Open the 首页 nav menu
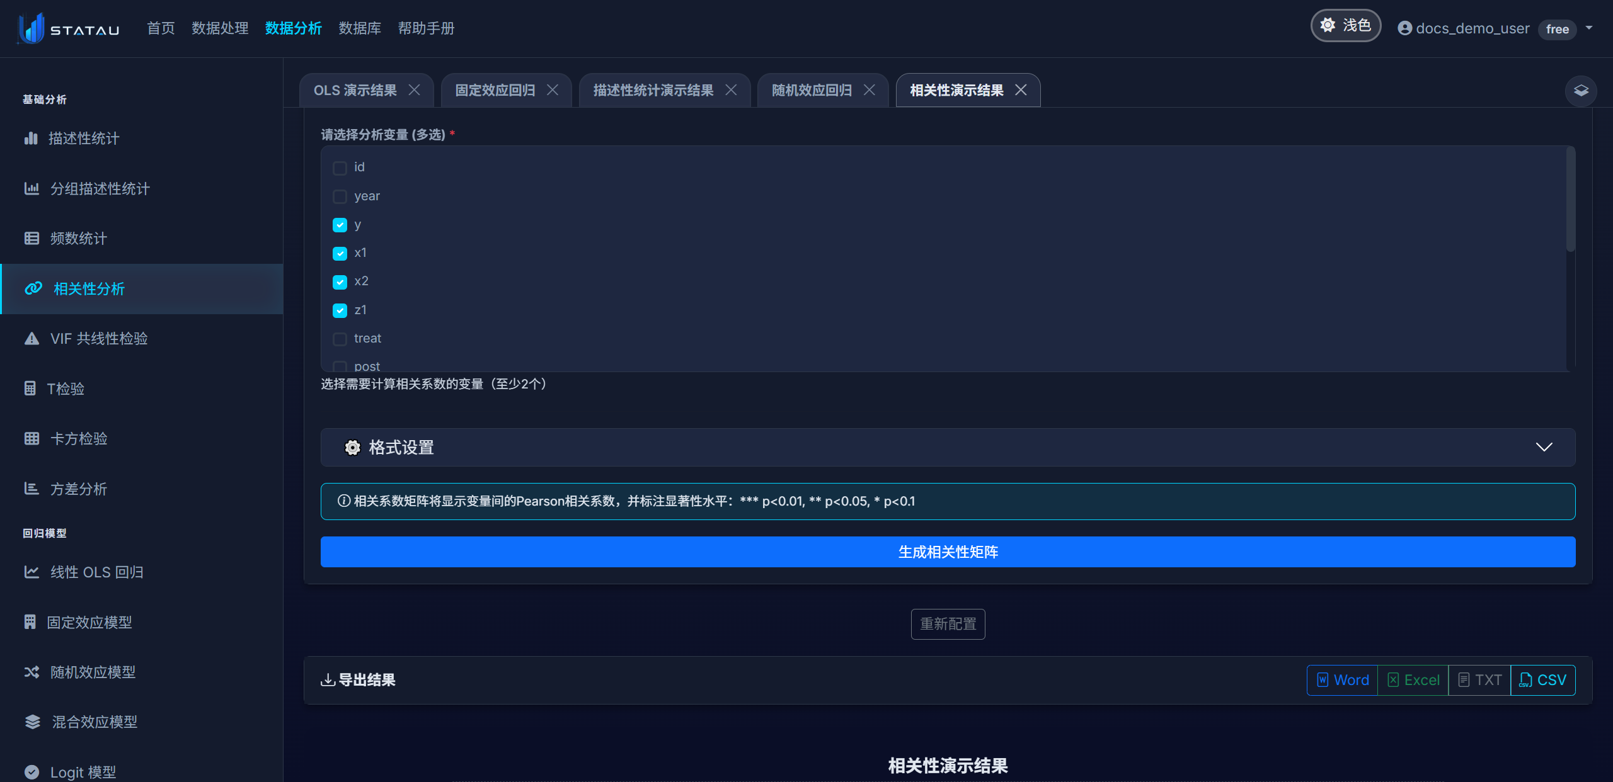Screen dimensions: 1613x782 [x=161, y=28]
